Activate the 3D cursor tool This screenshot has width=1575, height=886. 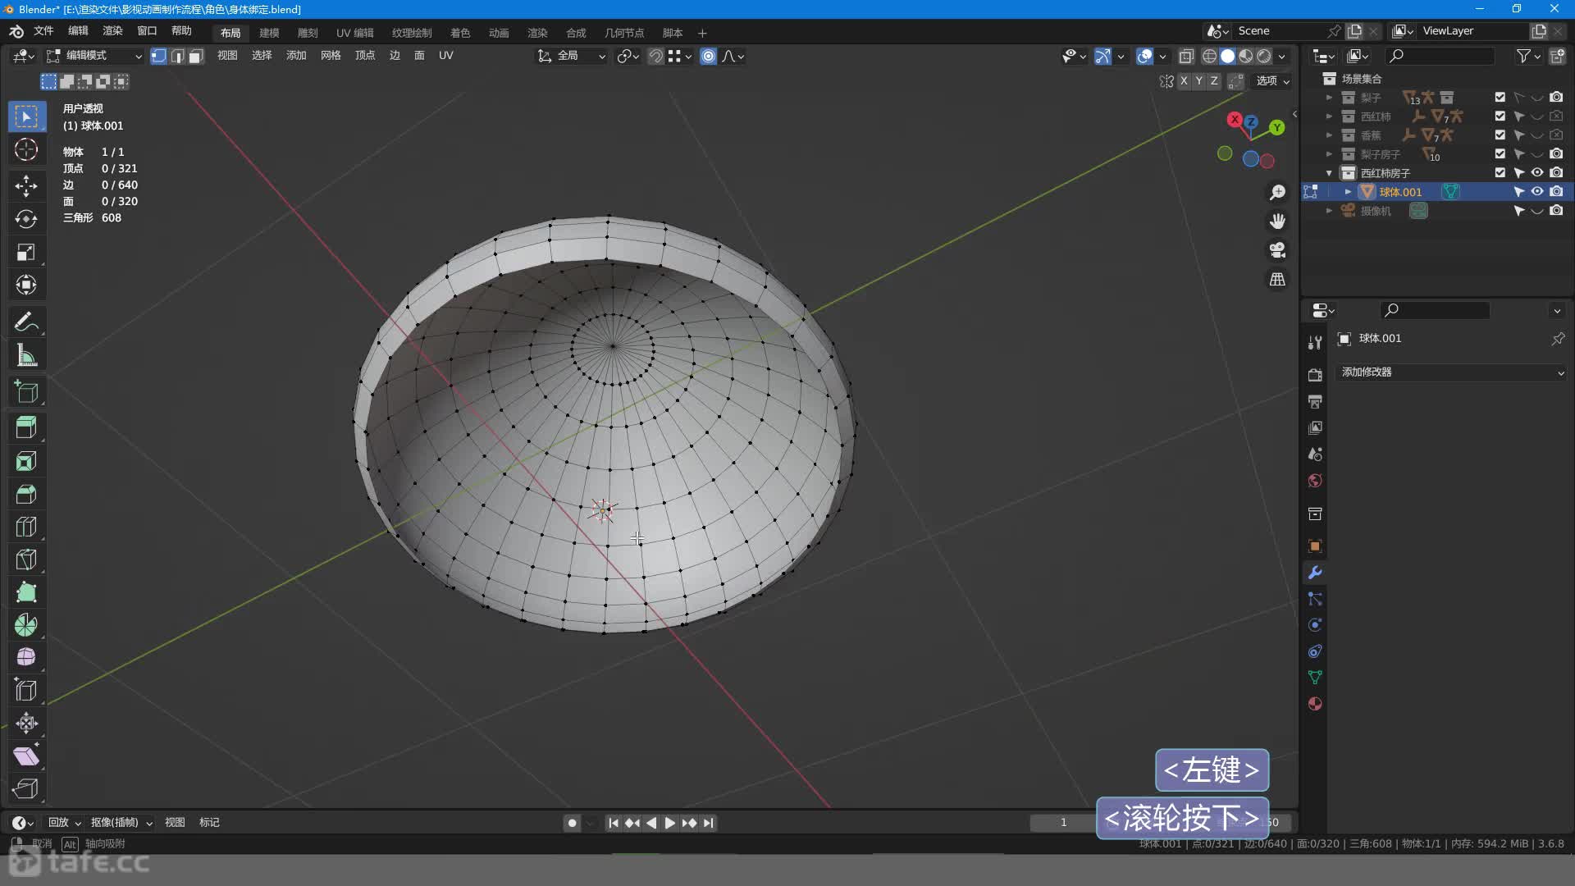click(x=26, y=150)
